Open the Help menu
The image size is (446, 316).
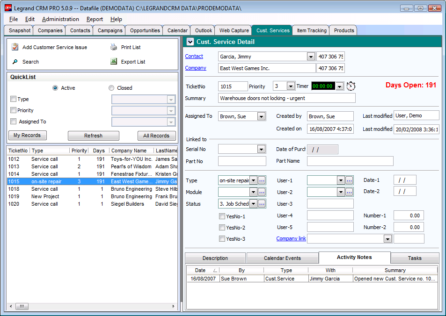pos(116,19)
